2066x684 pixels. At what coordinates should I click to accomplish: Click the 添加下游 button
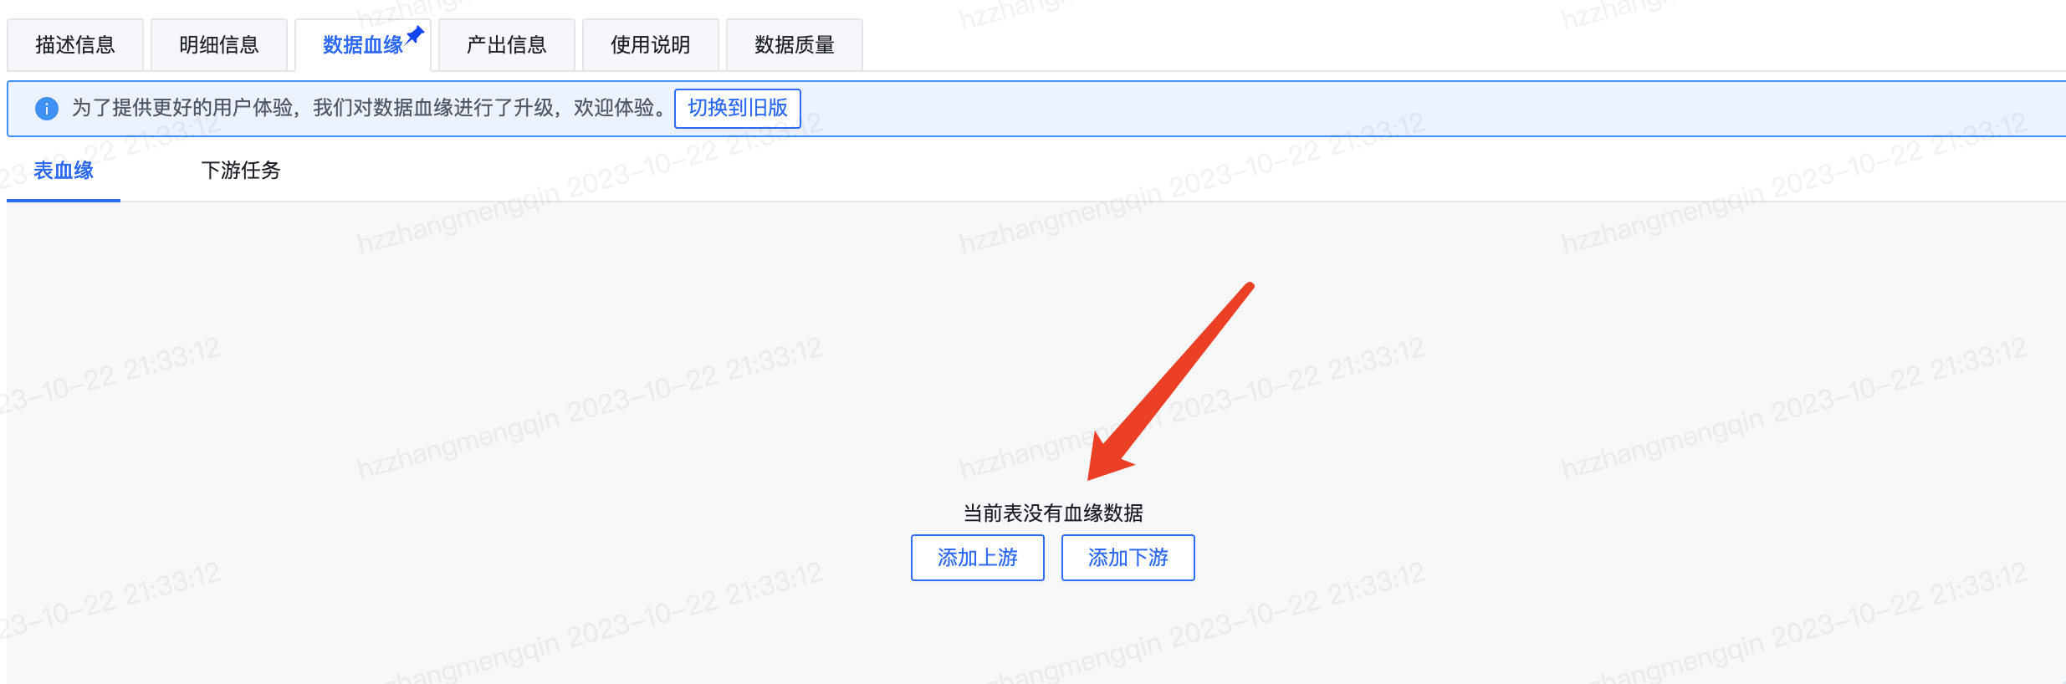(1128, 558)
